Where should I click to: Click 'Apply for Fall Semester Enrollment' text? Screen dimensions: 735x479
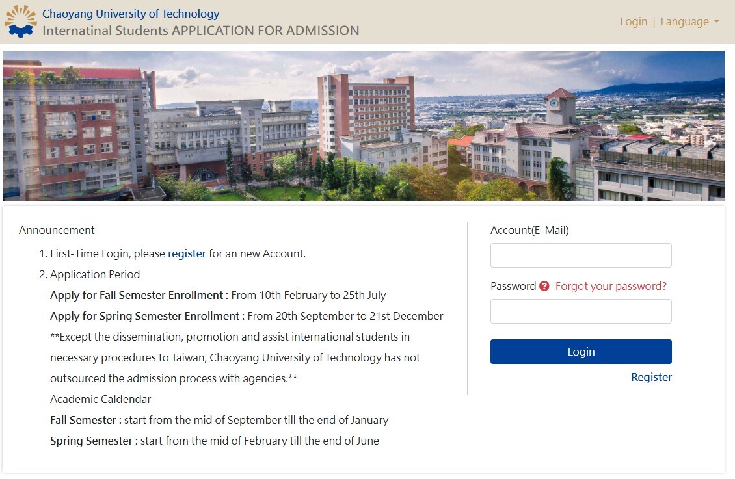[139, 295]
